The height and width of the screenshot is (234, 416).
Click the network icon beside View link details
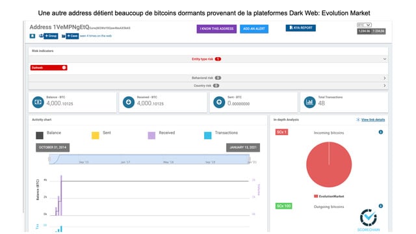[x=358, y=120]
